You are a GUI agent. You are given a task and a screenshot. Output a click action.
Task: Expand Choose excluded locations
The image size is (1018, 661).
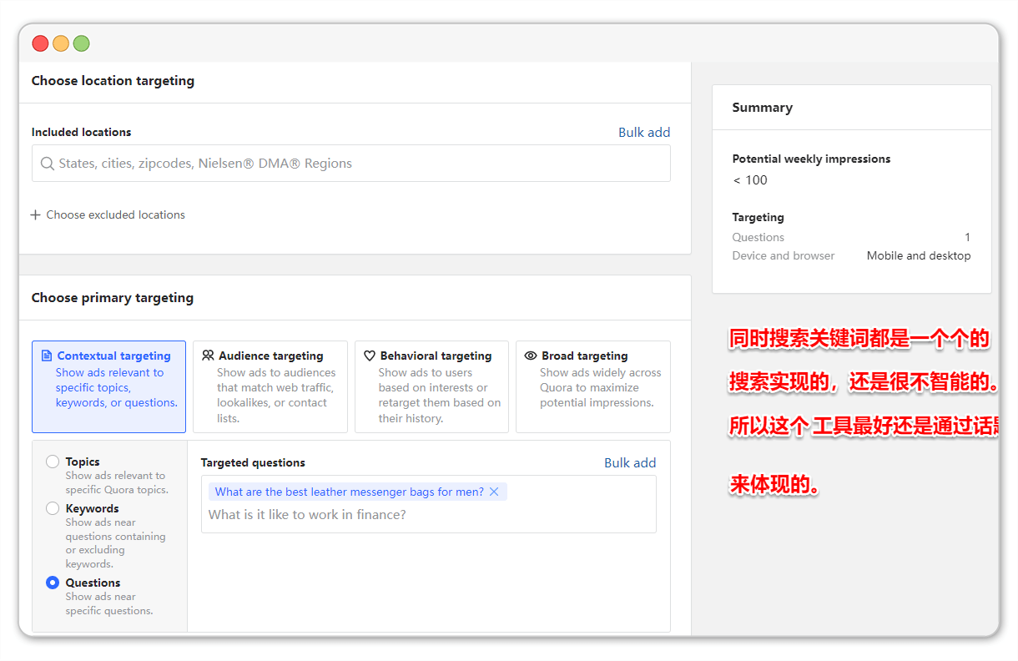click(115, 215)
